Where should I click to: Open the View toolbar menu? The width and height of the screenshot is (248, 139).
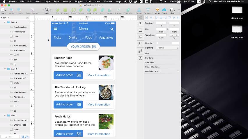click(x=172, y=10)
